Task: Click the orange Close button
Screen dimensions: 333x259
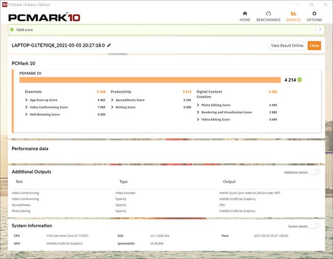Action: (314, 45)
